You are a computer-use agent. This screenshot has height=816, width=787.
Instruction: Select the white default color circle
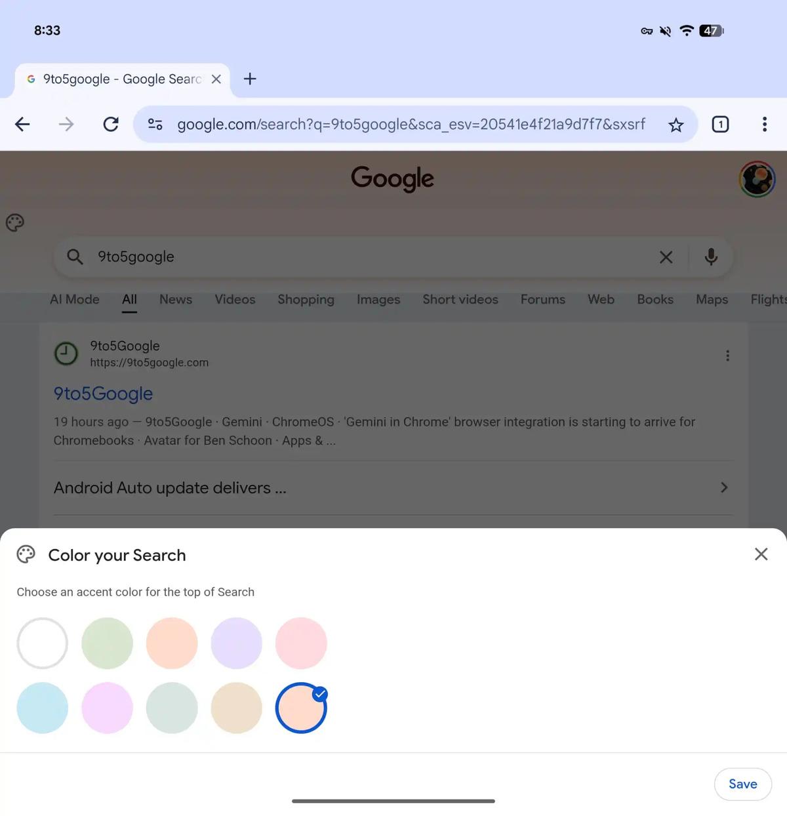[43, 643]
